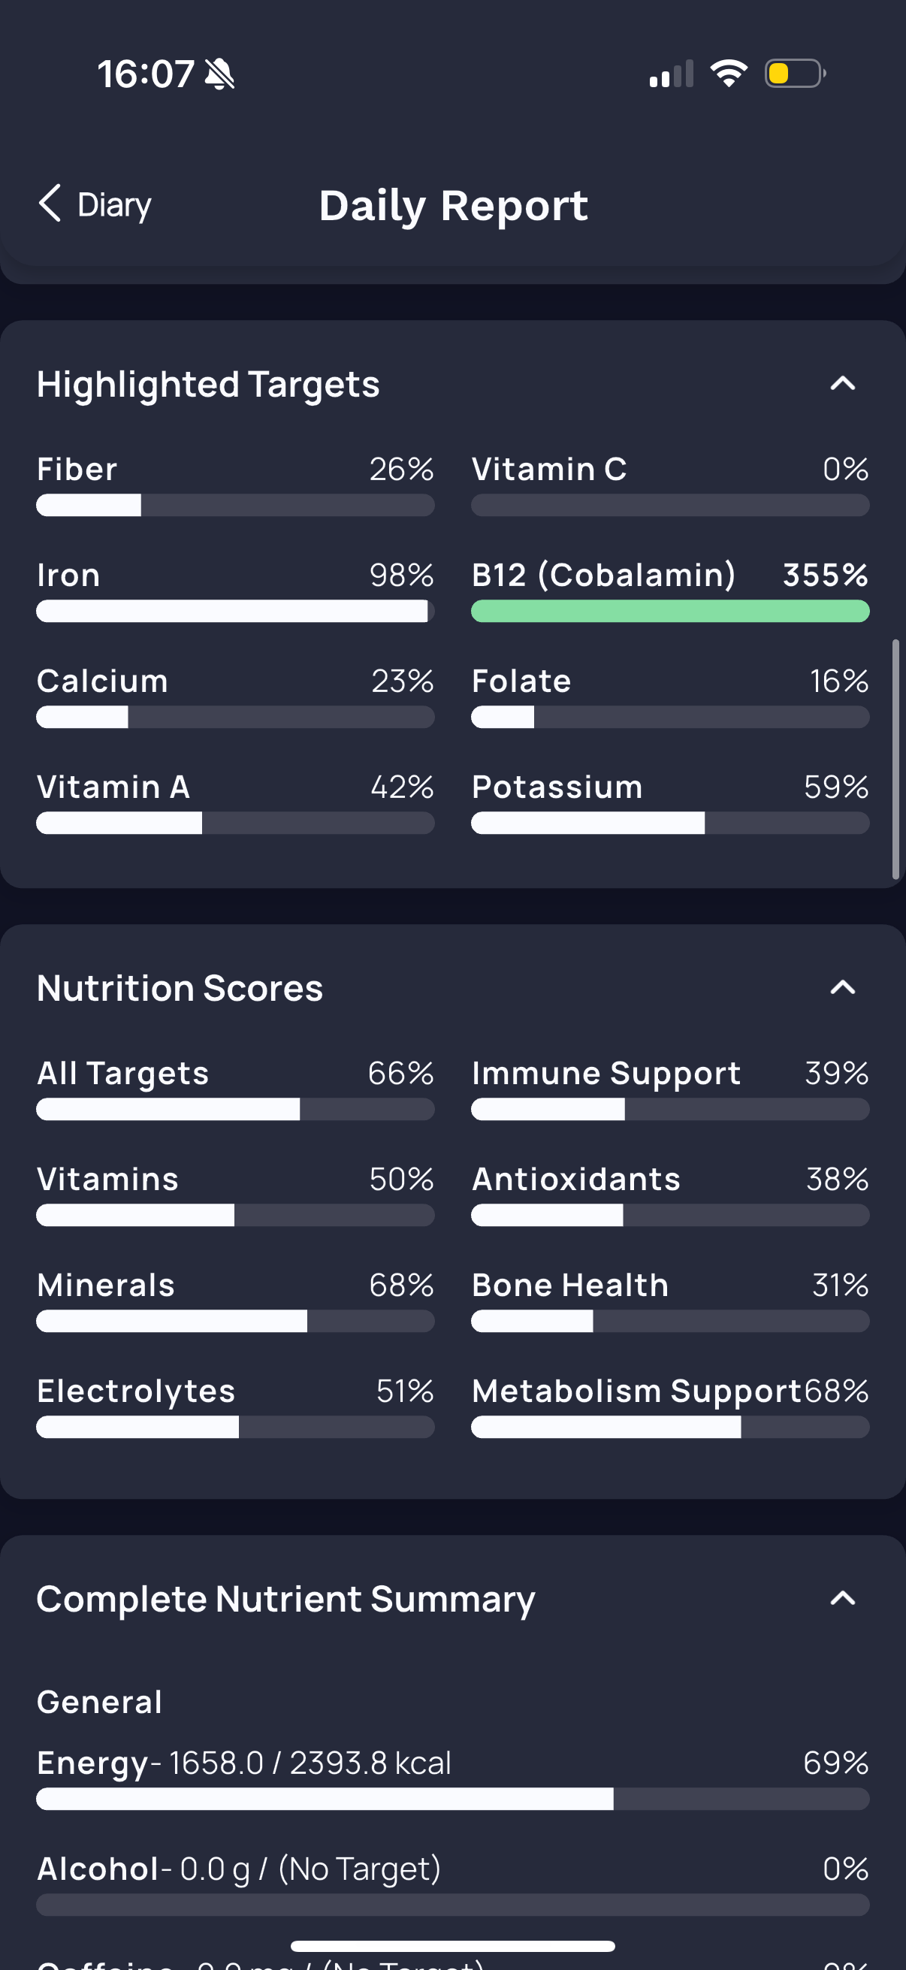906x1970 pixels.
Task: Collapse the Highlighted Targets section
Action: (x=843, y=383)
